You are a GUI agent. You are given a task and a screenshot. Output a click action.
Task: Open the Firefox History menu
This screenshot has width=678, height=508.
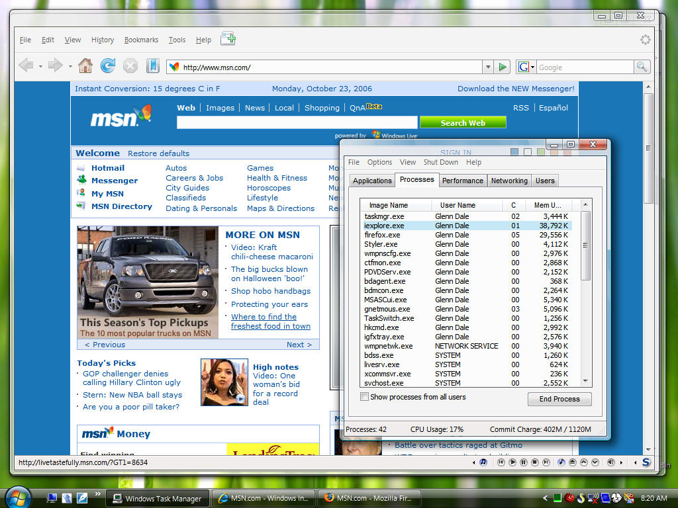103,40
